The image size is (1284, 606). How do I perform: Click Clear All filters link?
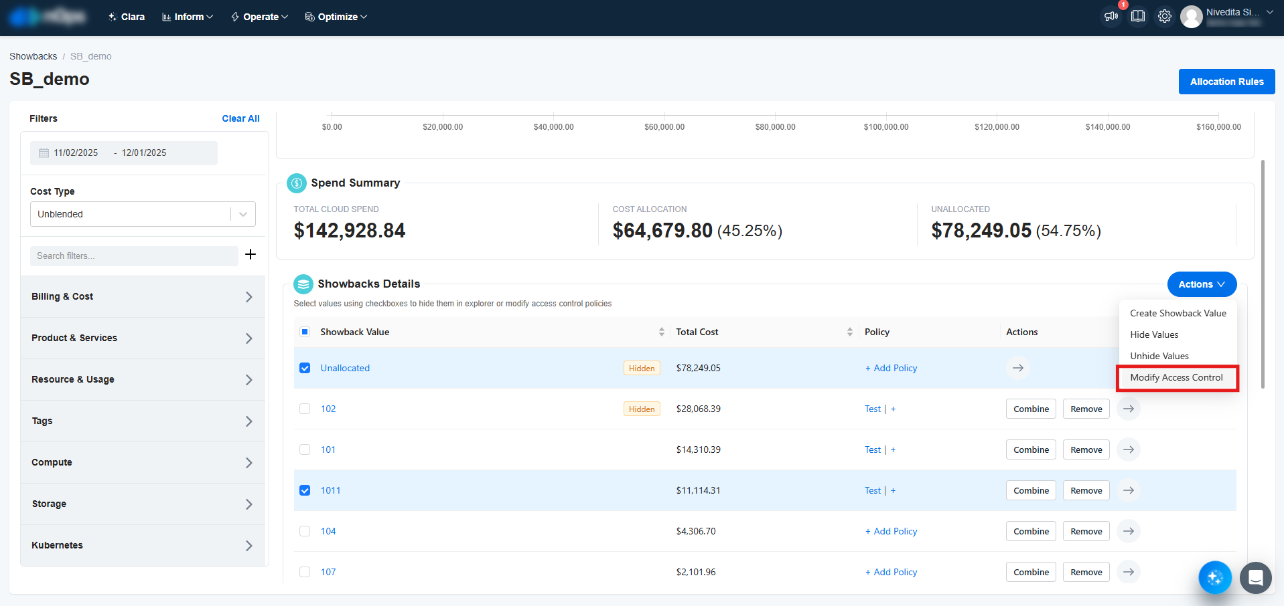point(240,118)
